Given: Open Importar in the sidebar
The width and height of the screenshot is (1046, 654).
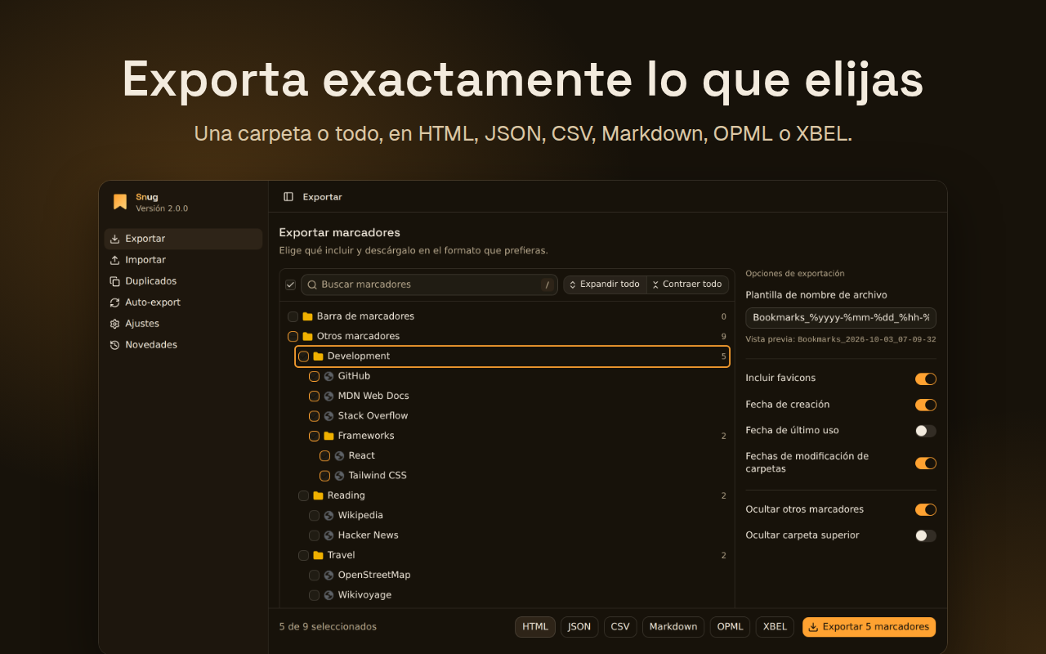Looking at the screenshot, I should [x=183, y=260].
